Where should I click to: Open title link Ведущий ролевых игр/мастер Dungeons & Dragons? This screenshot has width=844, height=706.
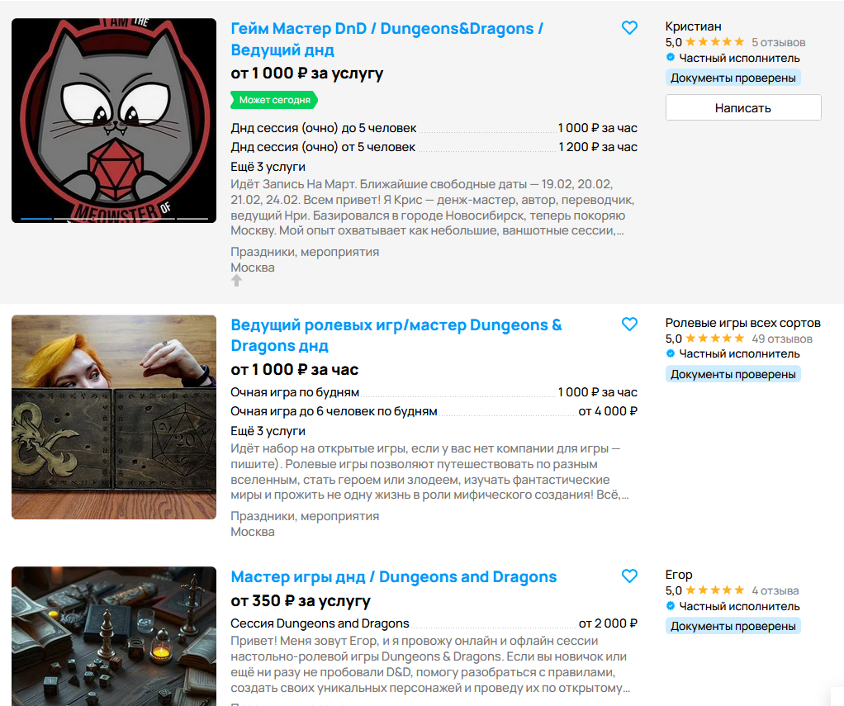tap(396, 334)
